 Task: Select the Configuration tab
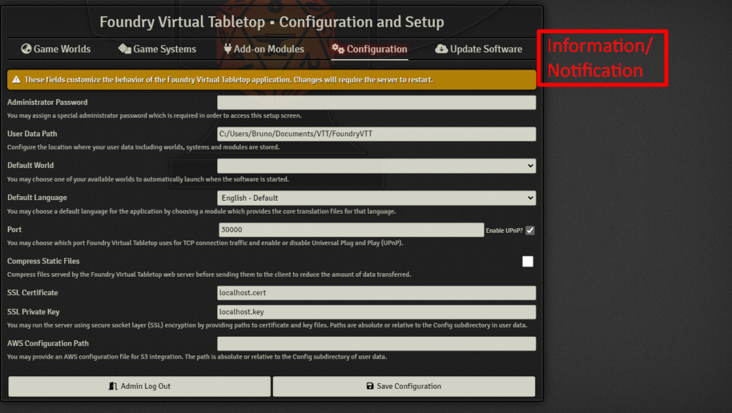pyautogui.click(x=369, y=49)
